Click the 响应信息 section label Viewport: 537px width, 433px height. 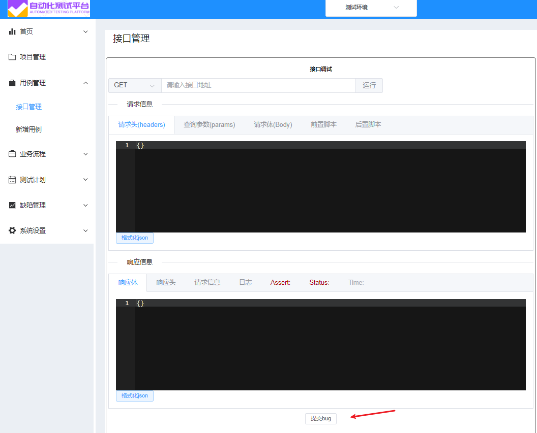coord(140,262)
